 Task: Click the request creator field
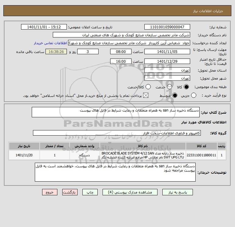[x=129, y=43]
